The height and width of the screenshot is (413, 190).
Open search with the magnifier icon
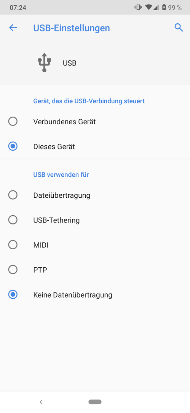tap(179, 28)
